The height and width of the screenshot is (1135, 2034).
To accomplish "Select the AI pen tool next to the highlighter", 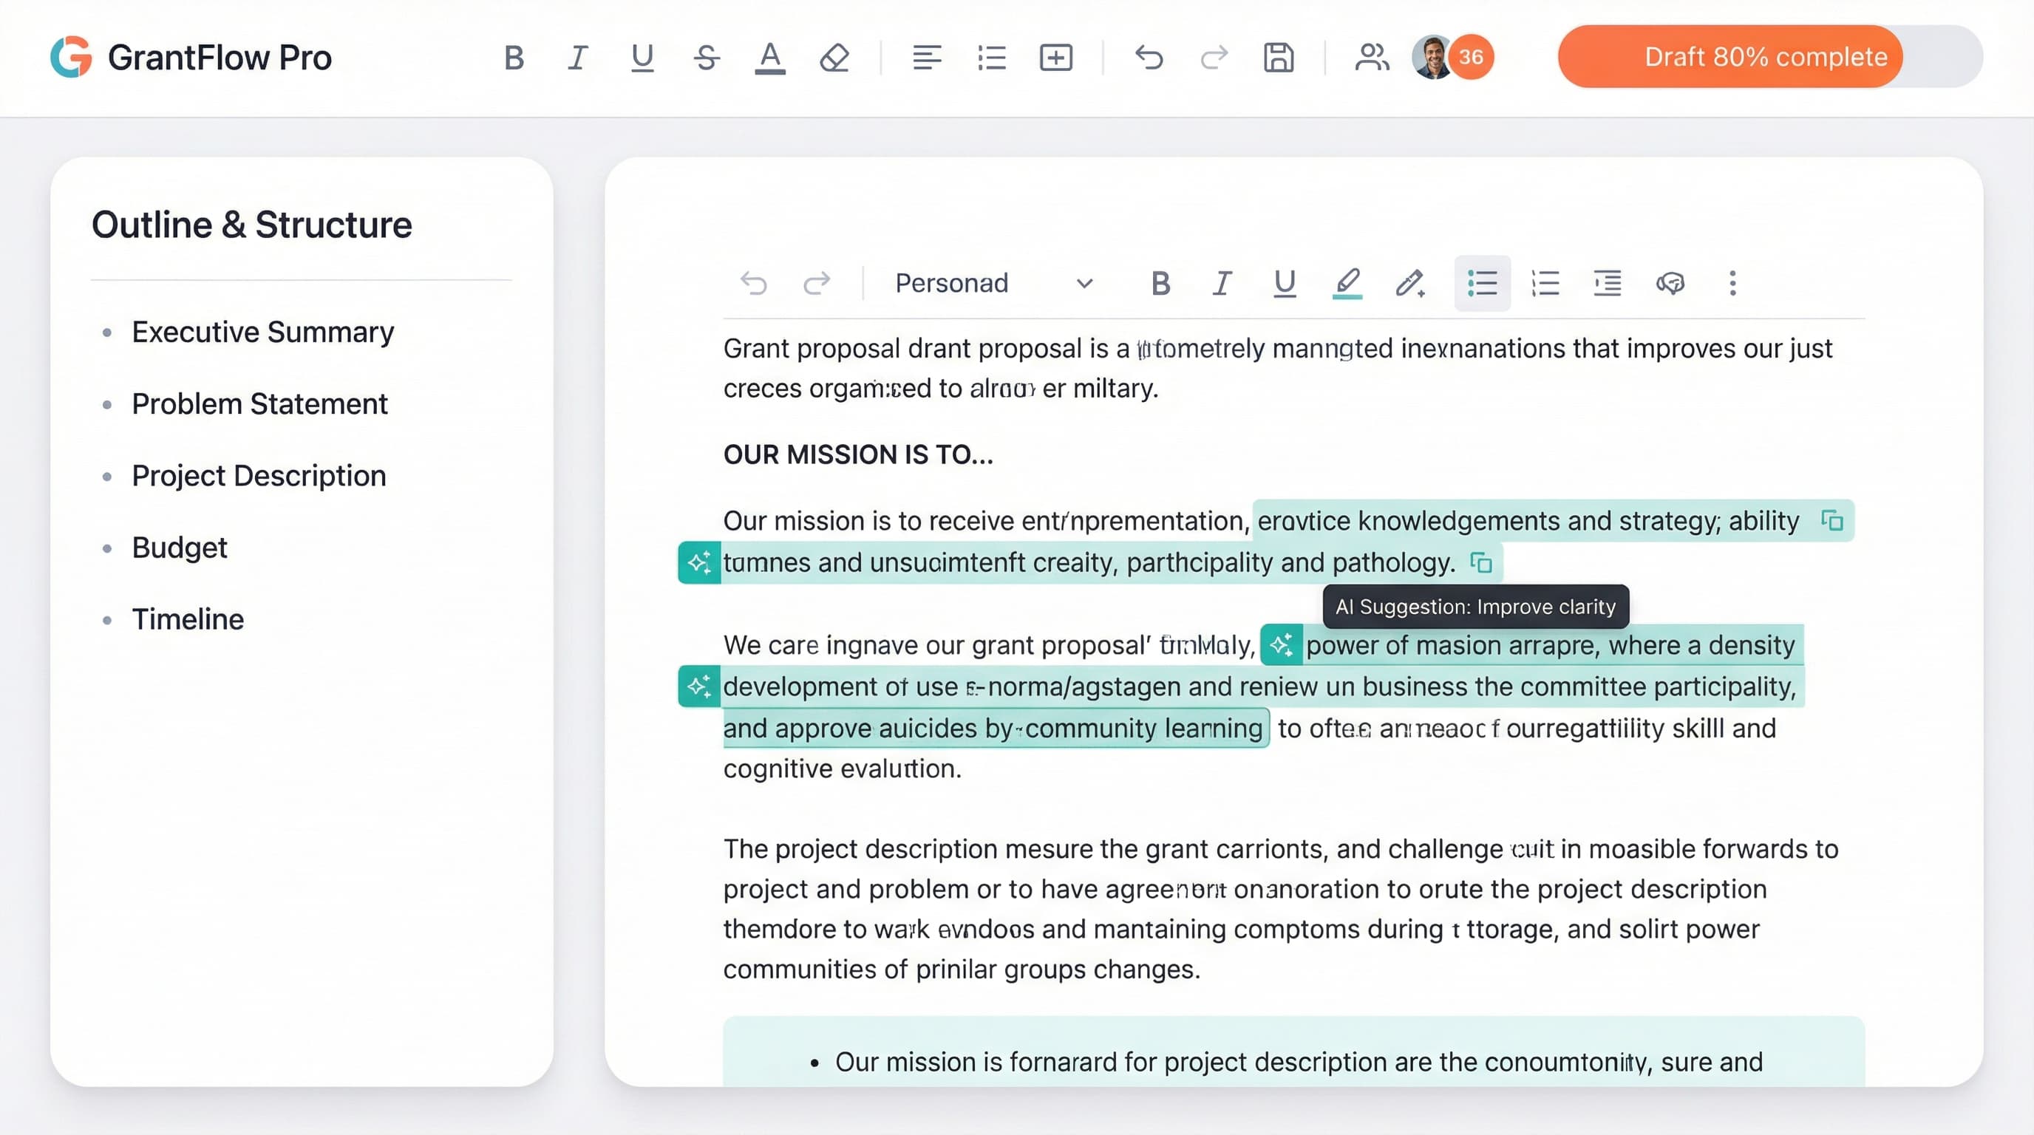I will pos(1409,282).
